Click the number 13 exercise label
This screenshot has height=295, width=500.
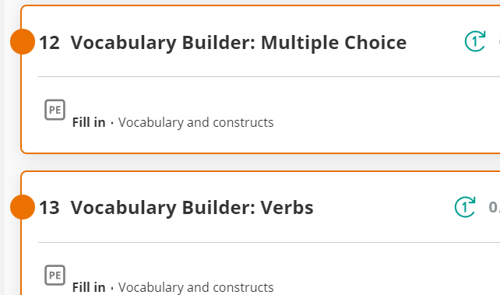click(49, 208)
